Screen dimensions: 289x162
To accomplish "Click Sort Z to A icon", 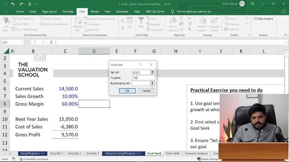I will click(x=122, y=28).
